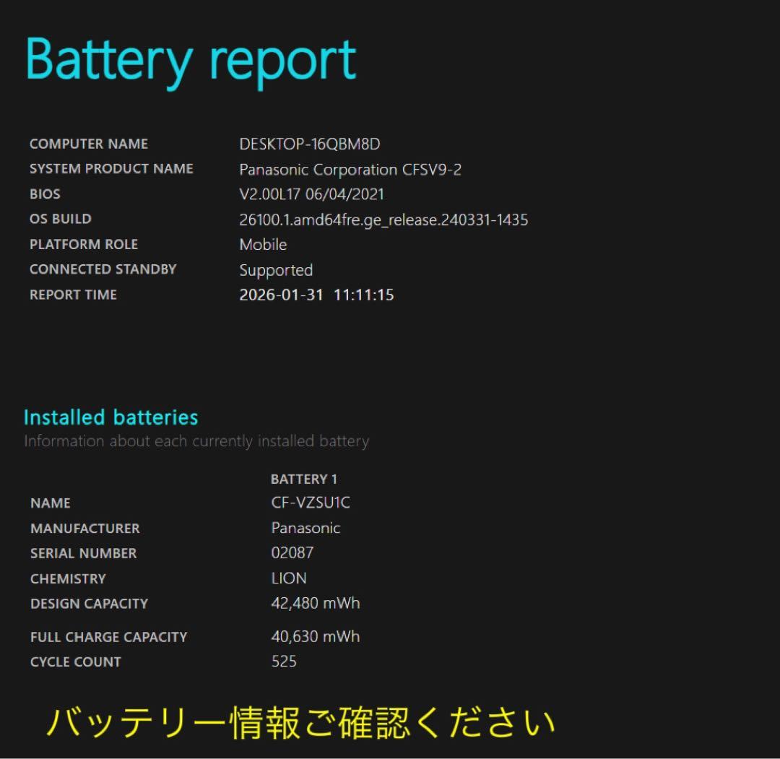780x759 pixels.
Task: Click the computer name DESKTOP-16QBM8D
Action: click(x=309, y=144)
